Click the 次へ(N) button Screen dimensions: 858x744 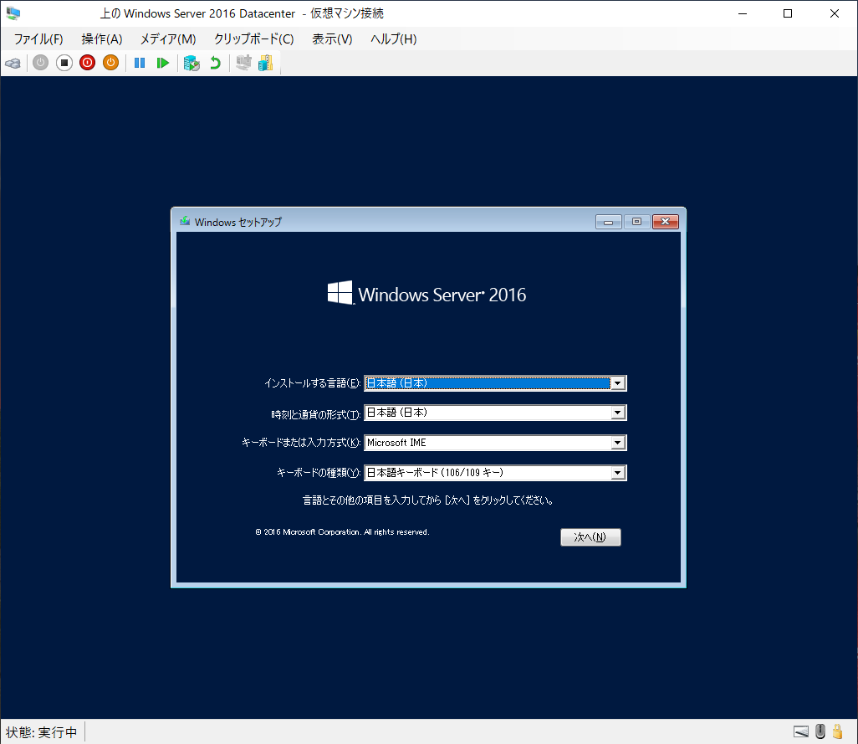590,537
